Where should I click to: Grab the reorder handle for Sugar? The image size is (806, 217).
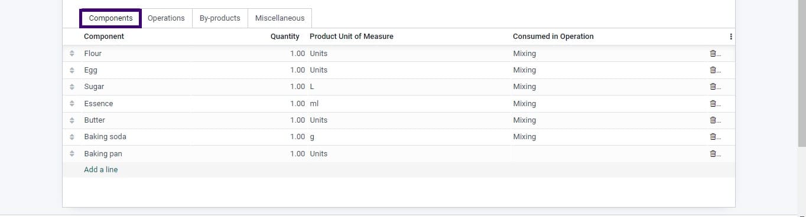coord(71,86)
